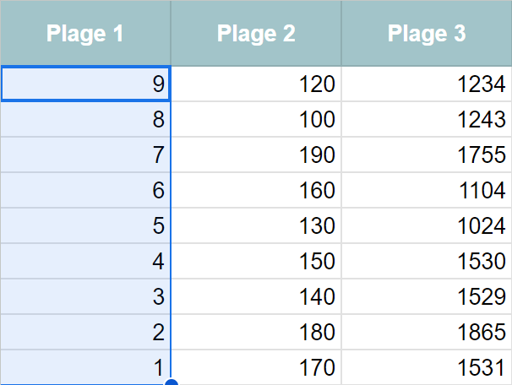Select the Plage 2 header cell
512x385 pixels.
[x=256, y=33]
